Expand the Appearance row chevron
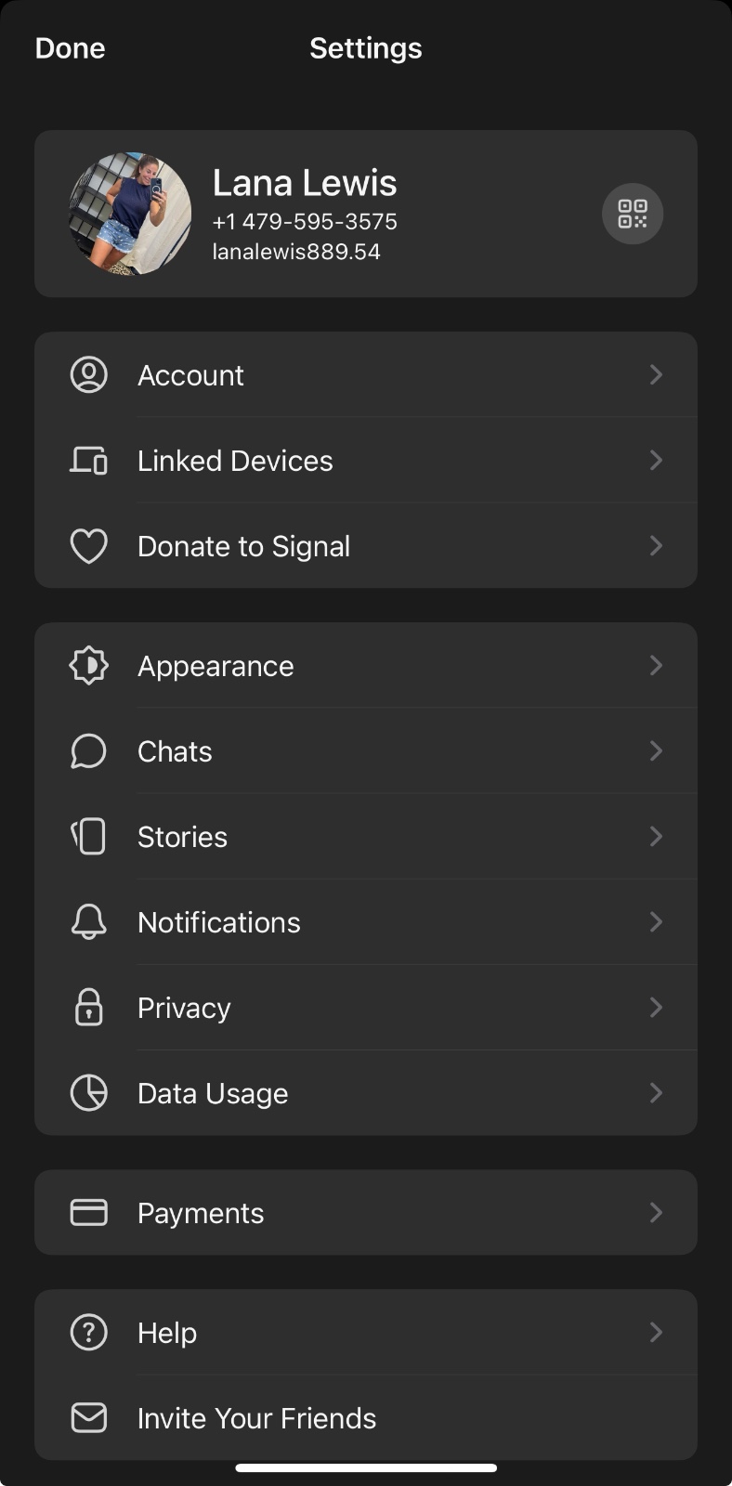The width and height of the screenshot is (732, 1486). [x=656, y=665]
